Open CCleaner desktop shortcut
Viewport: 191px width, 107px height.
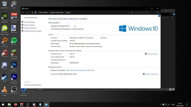coord(5,53)
